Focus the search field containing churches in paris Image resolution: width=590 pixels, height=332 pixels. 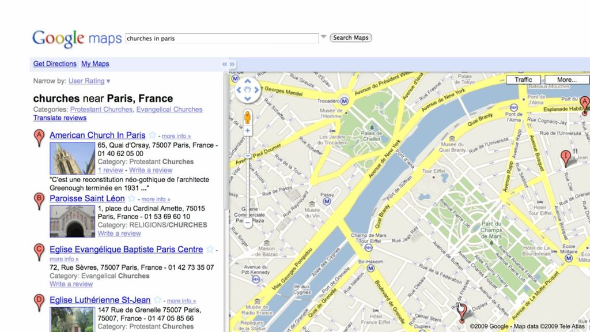pos(222,38)
